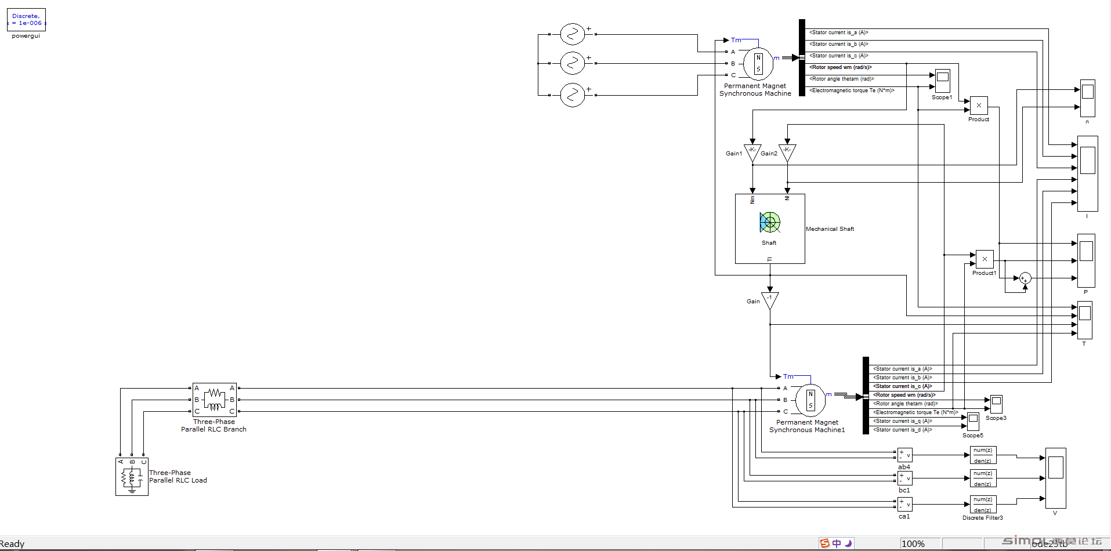Open the scope labeled T

coord(1085,320)
